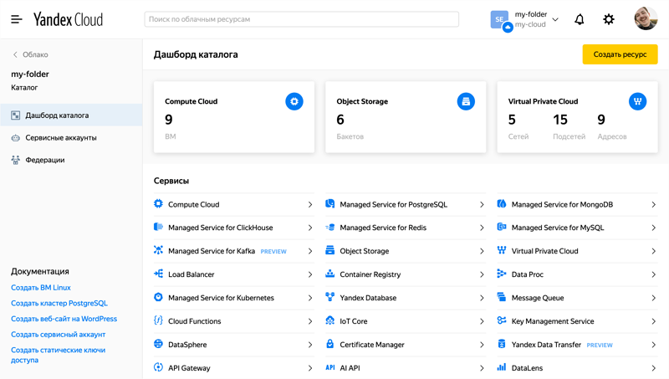Open settings via the gear icon

(609, 19)
